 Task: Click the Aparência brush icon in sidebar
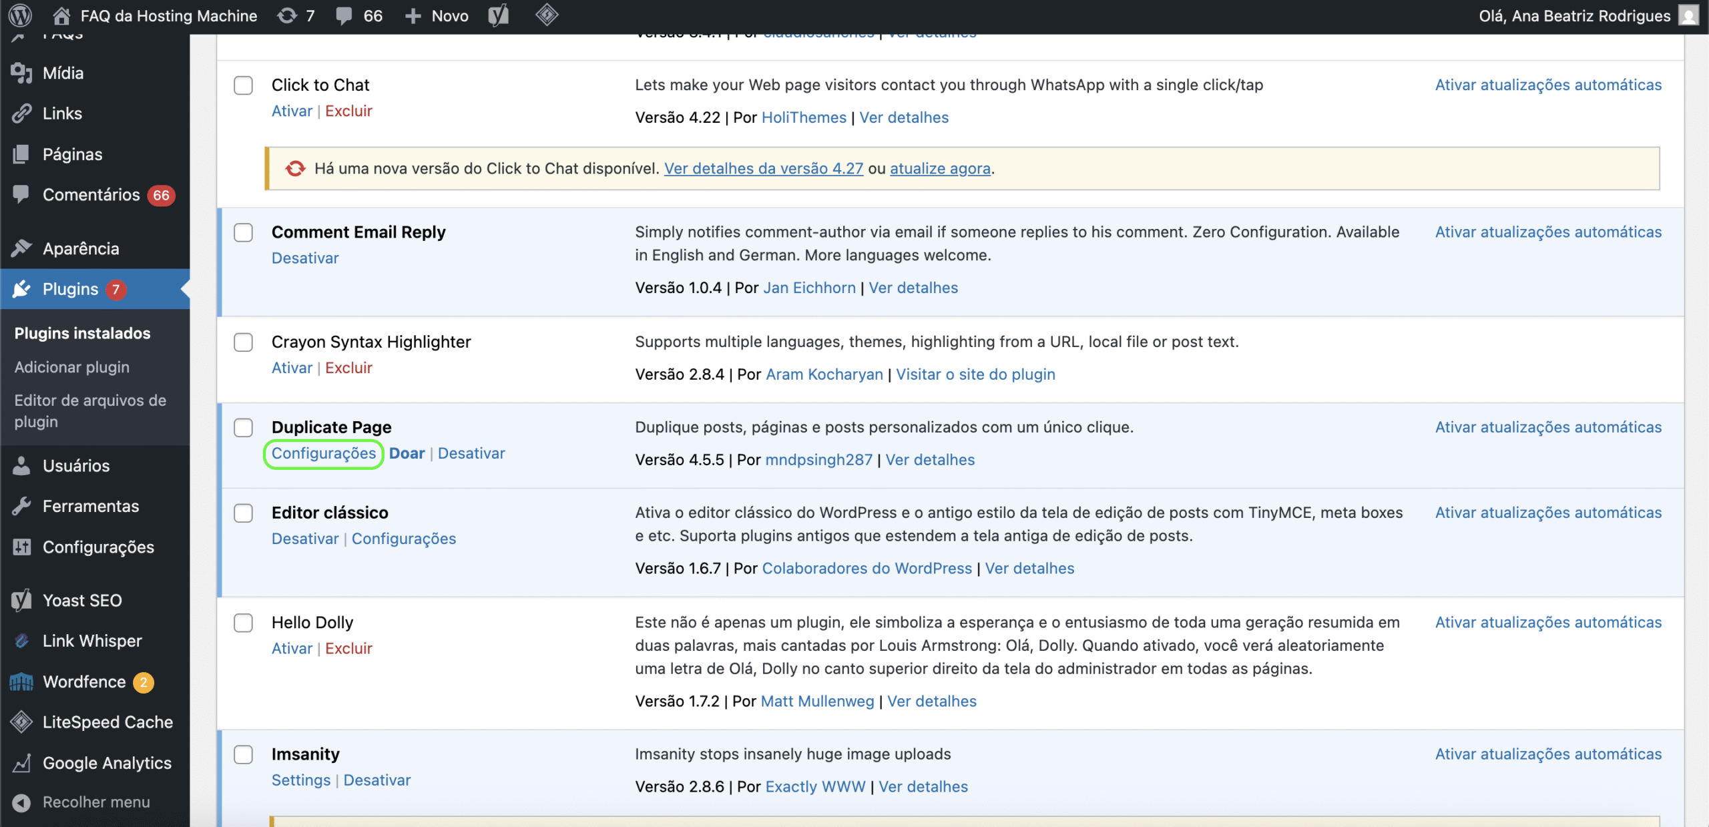pos(21,248)
